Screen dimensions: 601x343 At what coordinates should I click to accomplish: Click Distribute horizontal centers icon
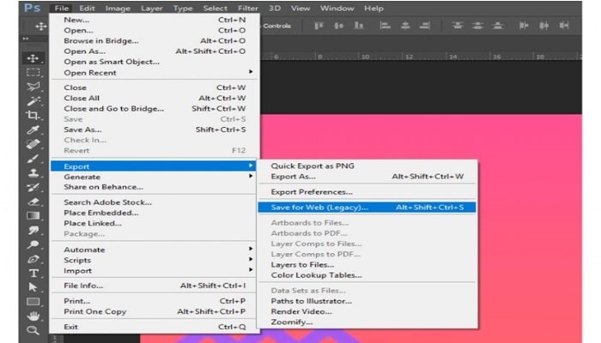coord(543,26)
